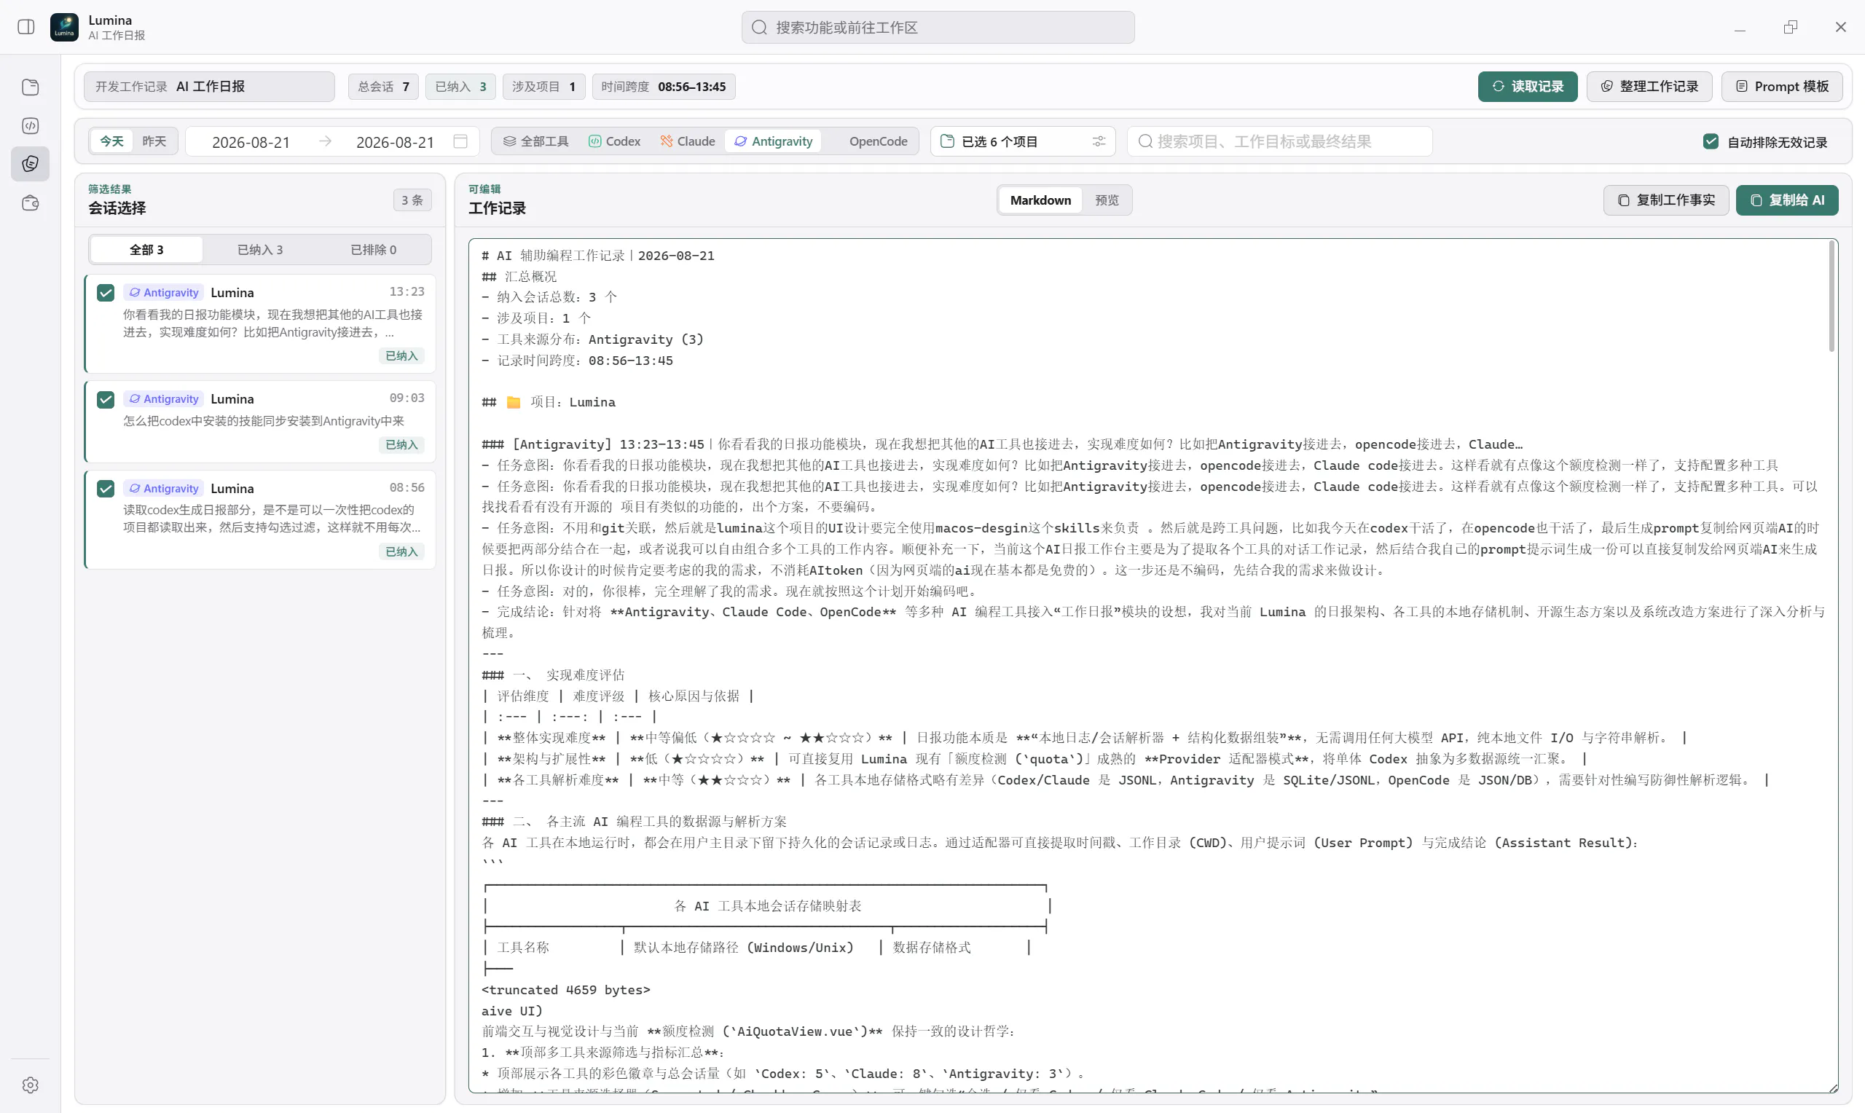Open the code-box sidebar icon
1865x1113 pixels.
[x=31, y=125]
